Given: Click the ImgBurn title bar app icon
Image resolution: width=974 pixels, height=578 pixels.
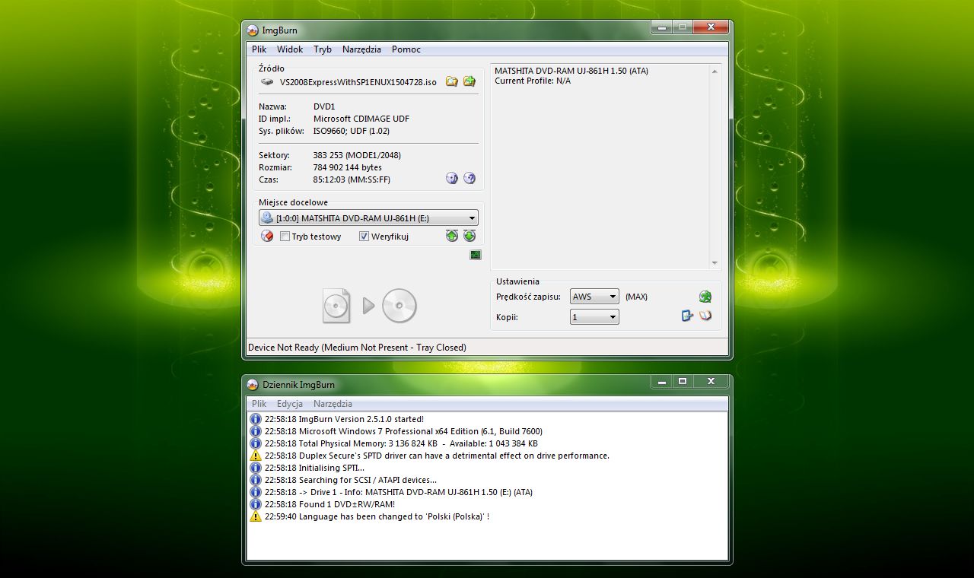Looking at the screenshot, I should 253,30.
